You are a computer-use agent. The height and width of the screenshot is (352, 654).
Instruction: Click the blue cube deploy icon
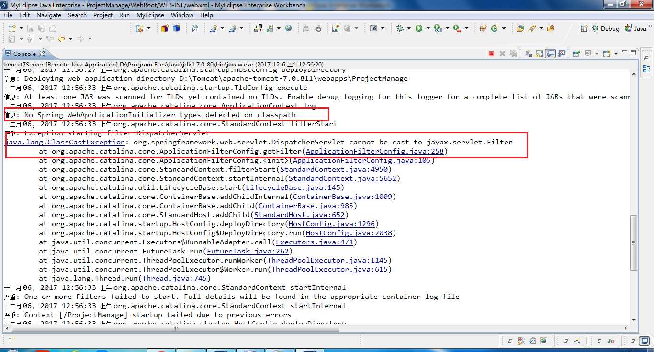coord(176,29)
